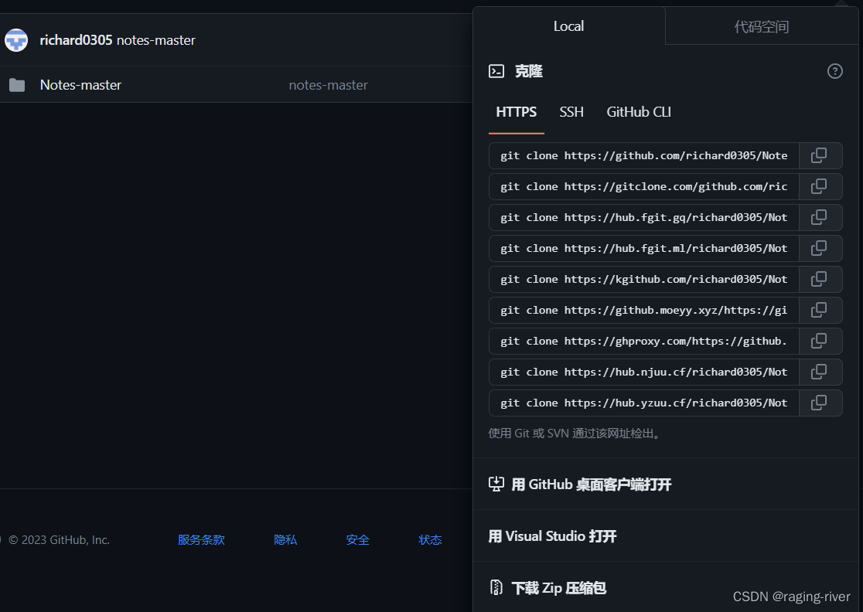Open the Notes-master folder link

(x=80, y=85)
